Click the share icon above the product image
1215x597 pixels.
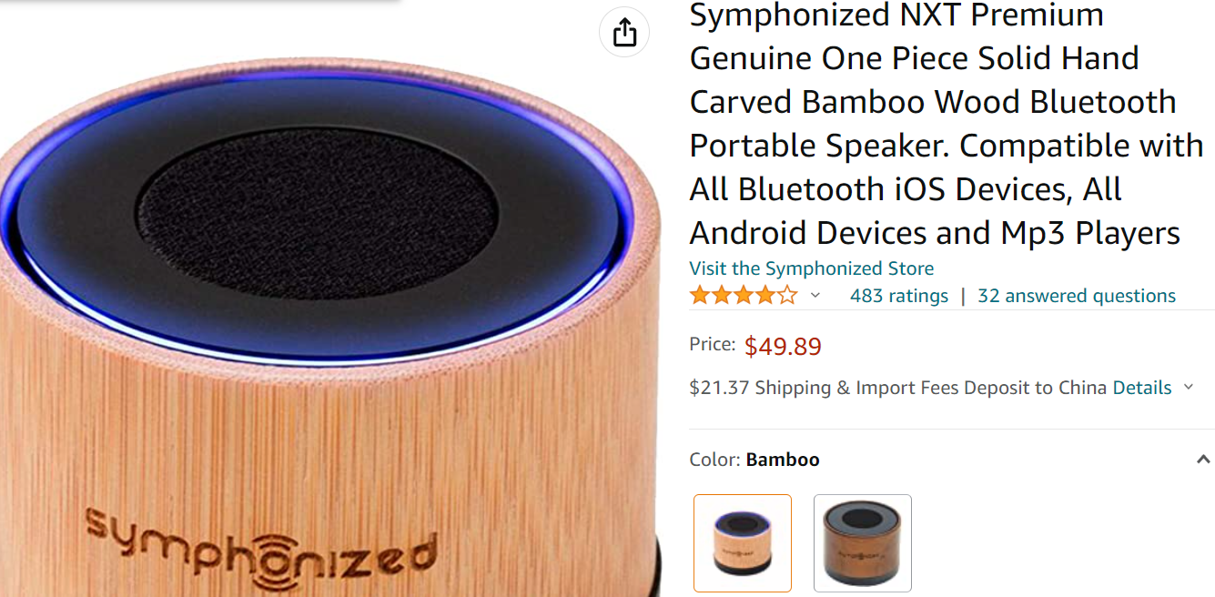coord(624,33)
